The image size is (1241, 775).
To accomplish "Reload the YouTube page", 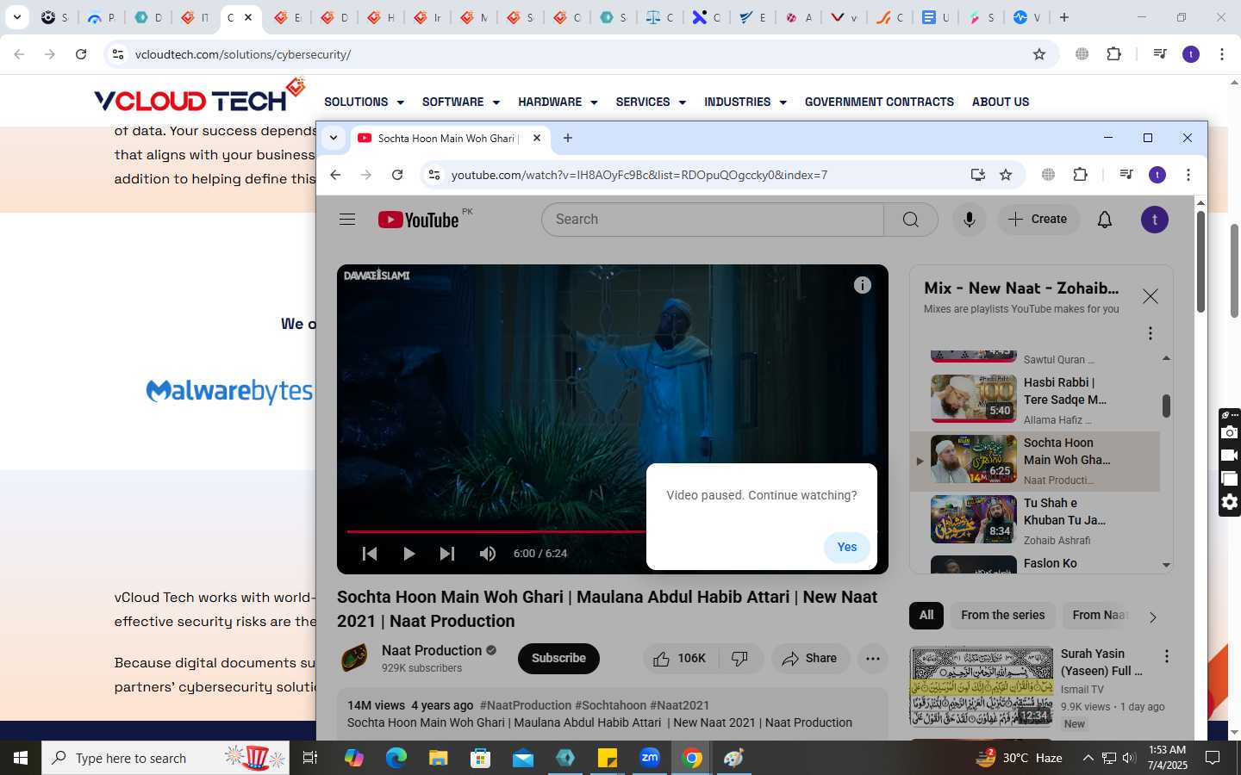I will coord(397,175).
